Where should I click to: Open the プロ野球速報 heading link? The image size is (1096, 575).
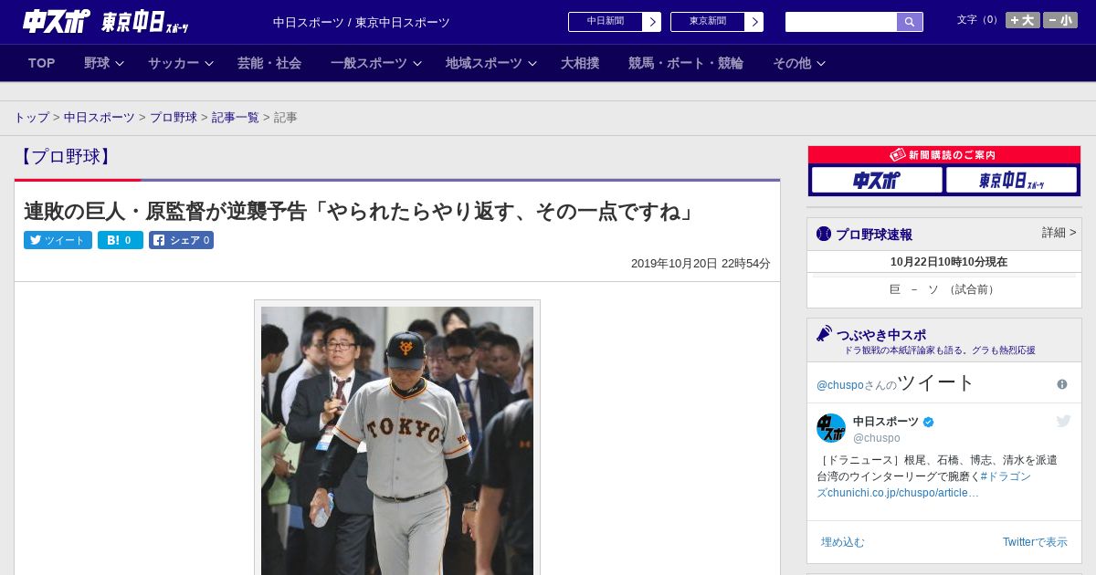coord(874,235)
